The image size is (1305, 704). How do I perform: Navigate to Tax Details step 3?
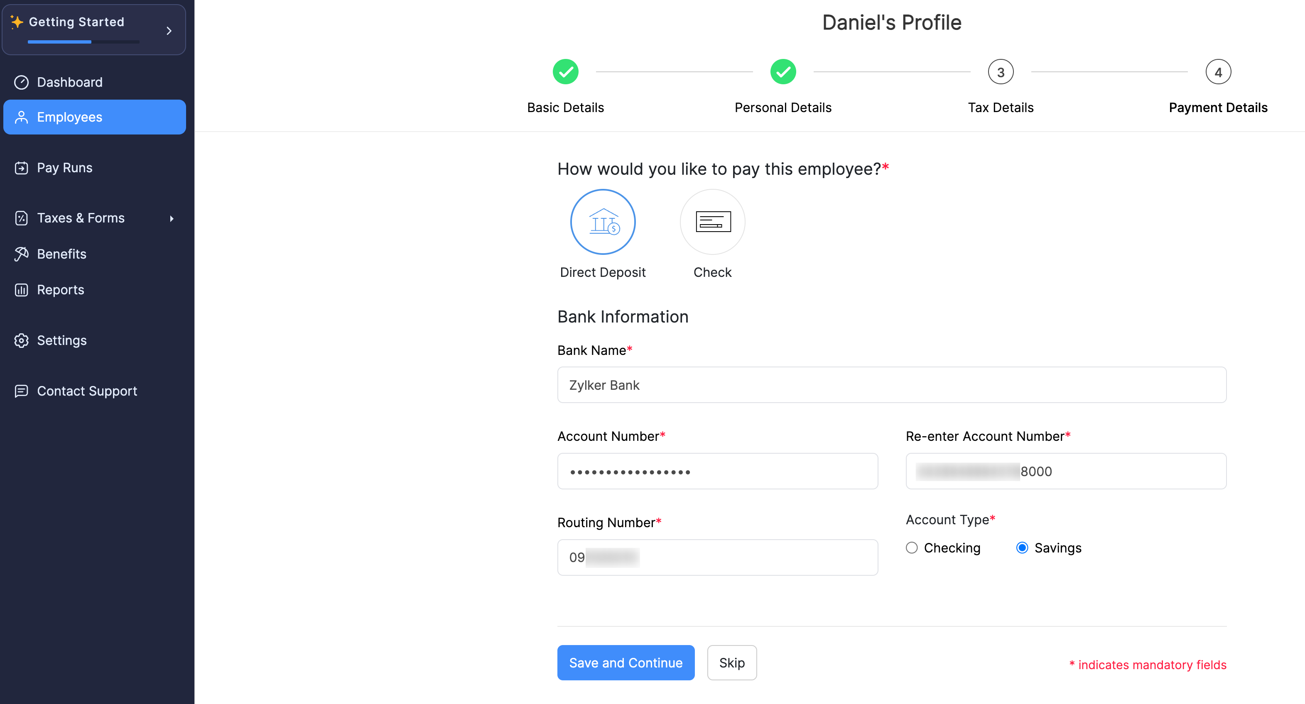point(1001,72)
